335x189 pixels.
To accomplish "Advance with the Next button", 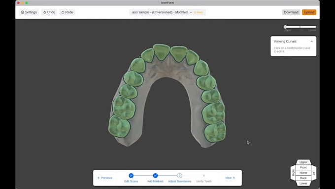I will tap(230, 178).
